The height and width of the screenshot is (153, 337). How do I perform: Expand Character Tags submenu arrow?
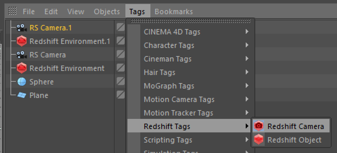[247, 45]
